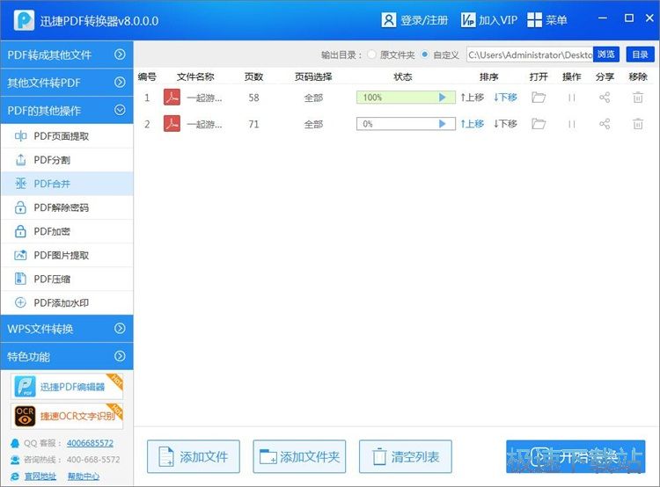Select PDF添加水印 tool
This screenshot has width=660, height=487.
(67, 302)
